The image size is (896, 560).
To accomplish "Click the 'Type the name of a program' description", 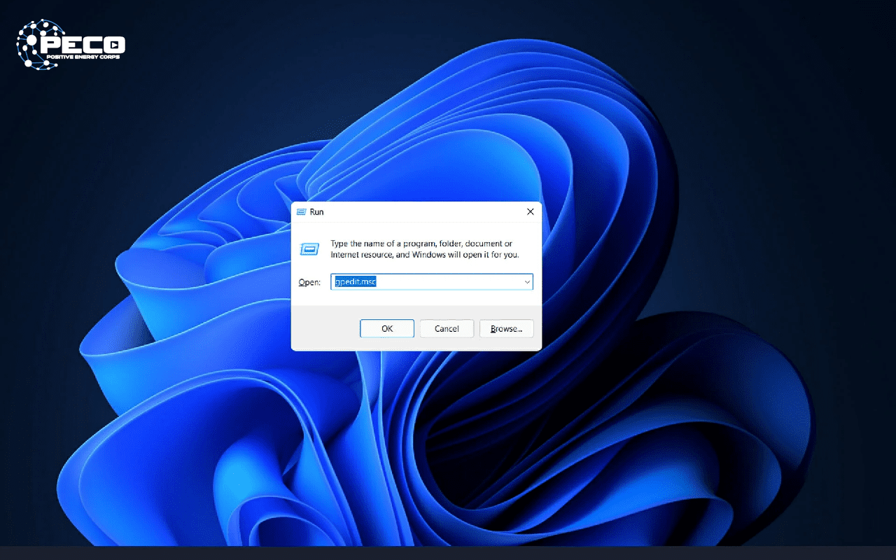I will (425, 249).
